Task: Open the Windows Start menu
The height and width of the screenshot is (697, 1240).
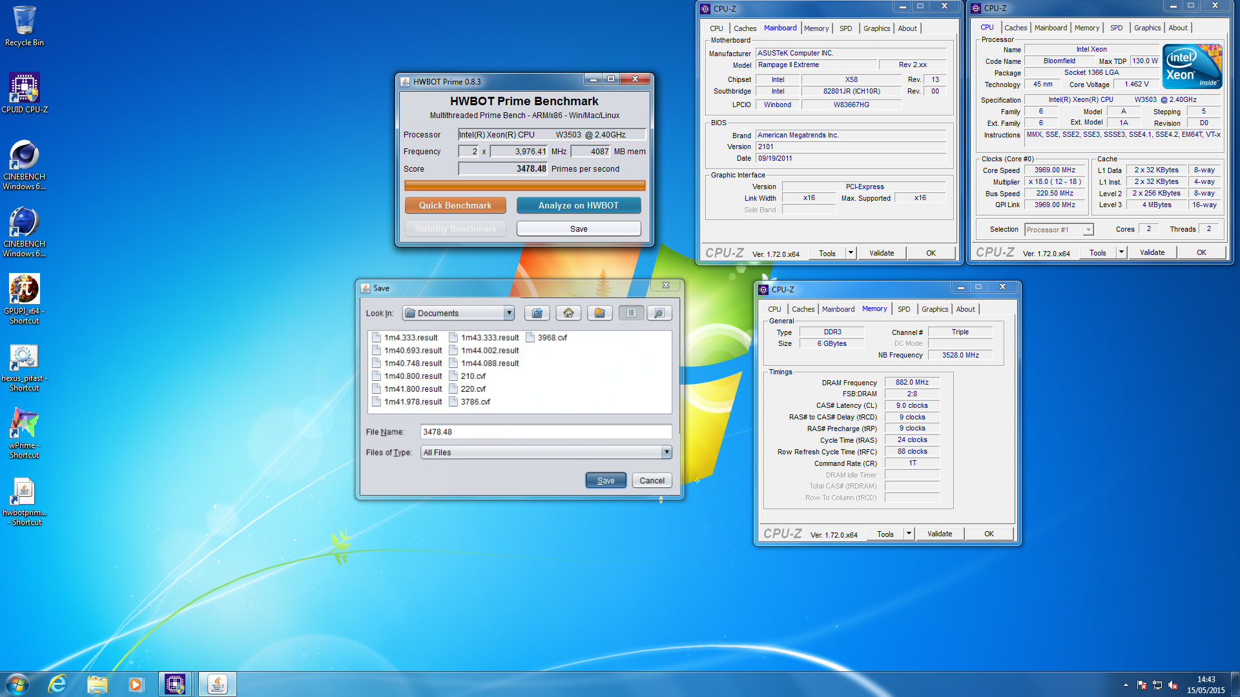Action: pyautogui.click(x=17, y=684)
